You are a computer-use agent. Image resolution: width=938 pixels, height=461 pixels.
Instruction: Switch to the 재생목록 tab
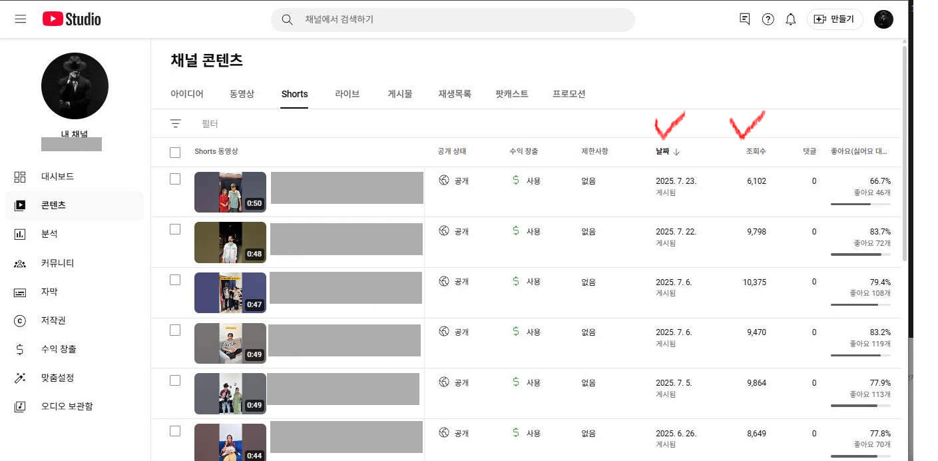454,94
